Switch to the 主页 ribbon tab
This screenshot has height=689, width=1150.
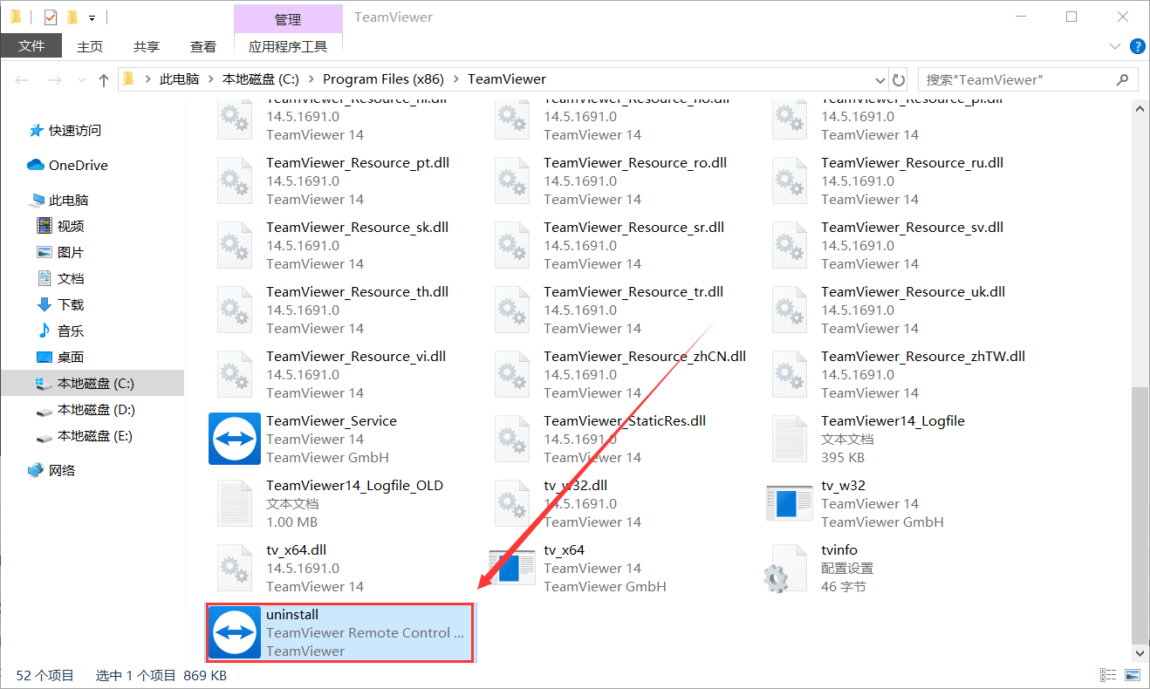tap(90, 46)
